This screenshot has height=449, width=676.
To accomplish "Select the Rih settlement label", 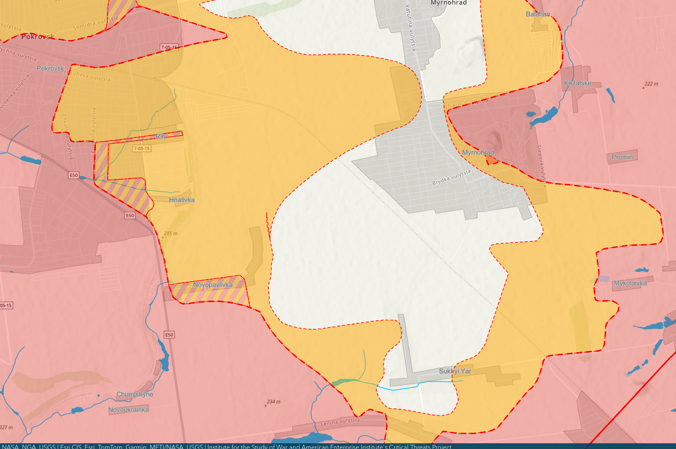I will 161,136.
